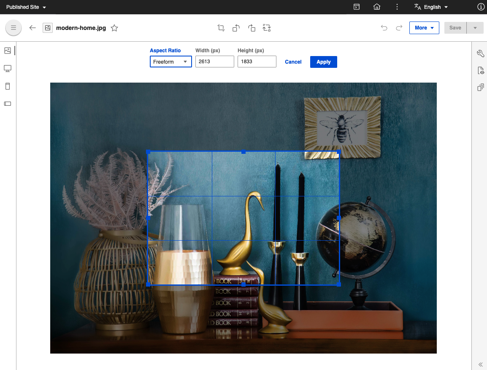
Task: Expand the Save button split-arrow dropdown
Action: [475, 27]
